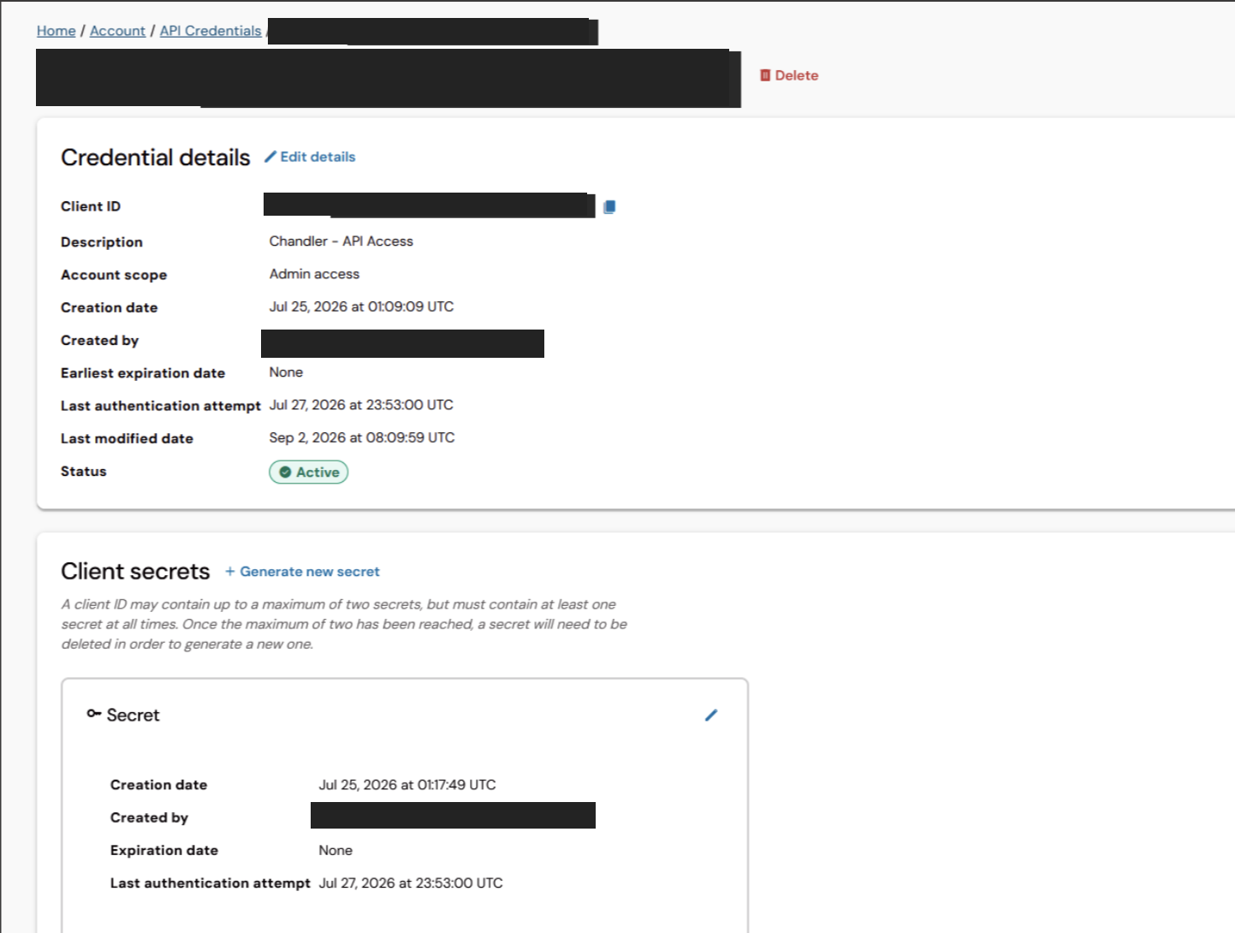Image resolution: width=1235 pixels, height=933 pixels.
Task: Click the red Delete button label
Action: [797, 75]
